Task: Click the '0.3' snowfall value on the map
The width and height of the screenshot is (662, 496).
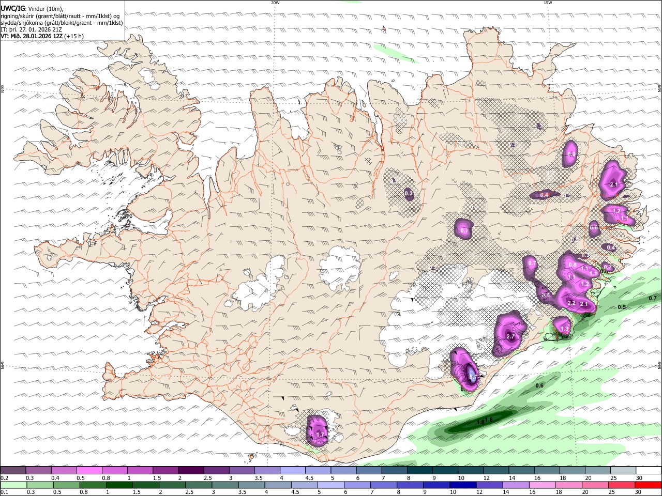Action: 409,193
